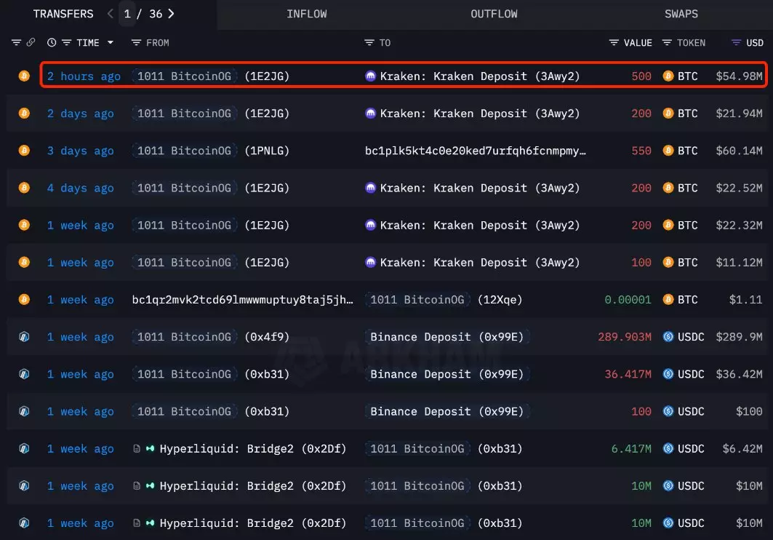
Task: Open the USD filter options
Action: (x=737, y=43)
